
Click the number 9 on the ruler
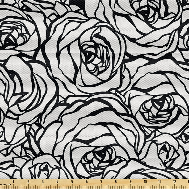(x=131, y=182)
